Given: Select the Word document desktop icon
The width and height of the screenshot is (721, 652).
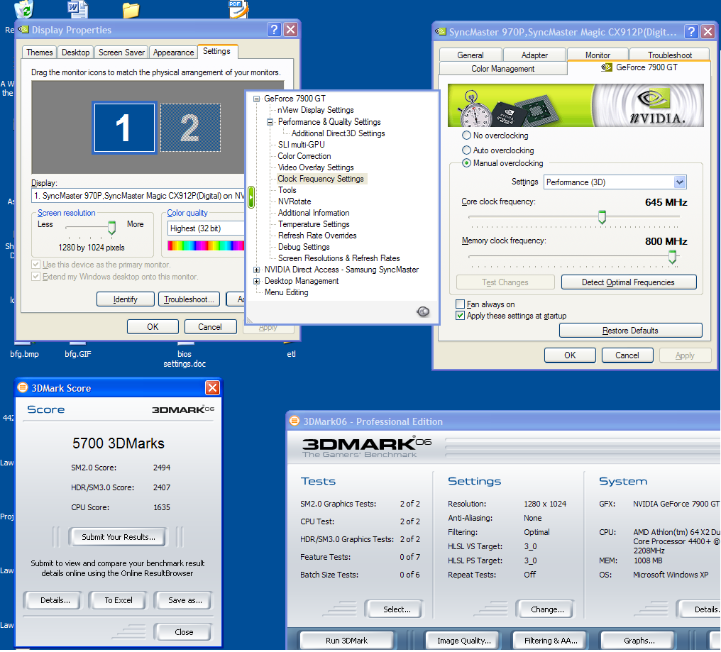Looking at the screenshot, I should tap(77, 9).
